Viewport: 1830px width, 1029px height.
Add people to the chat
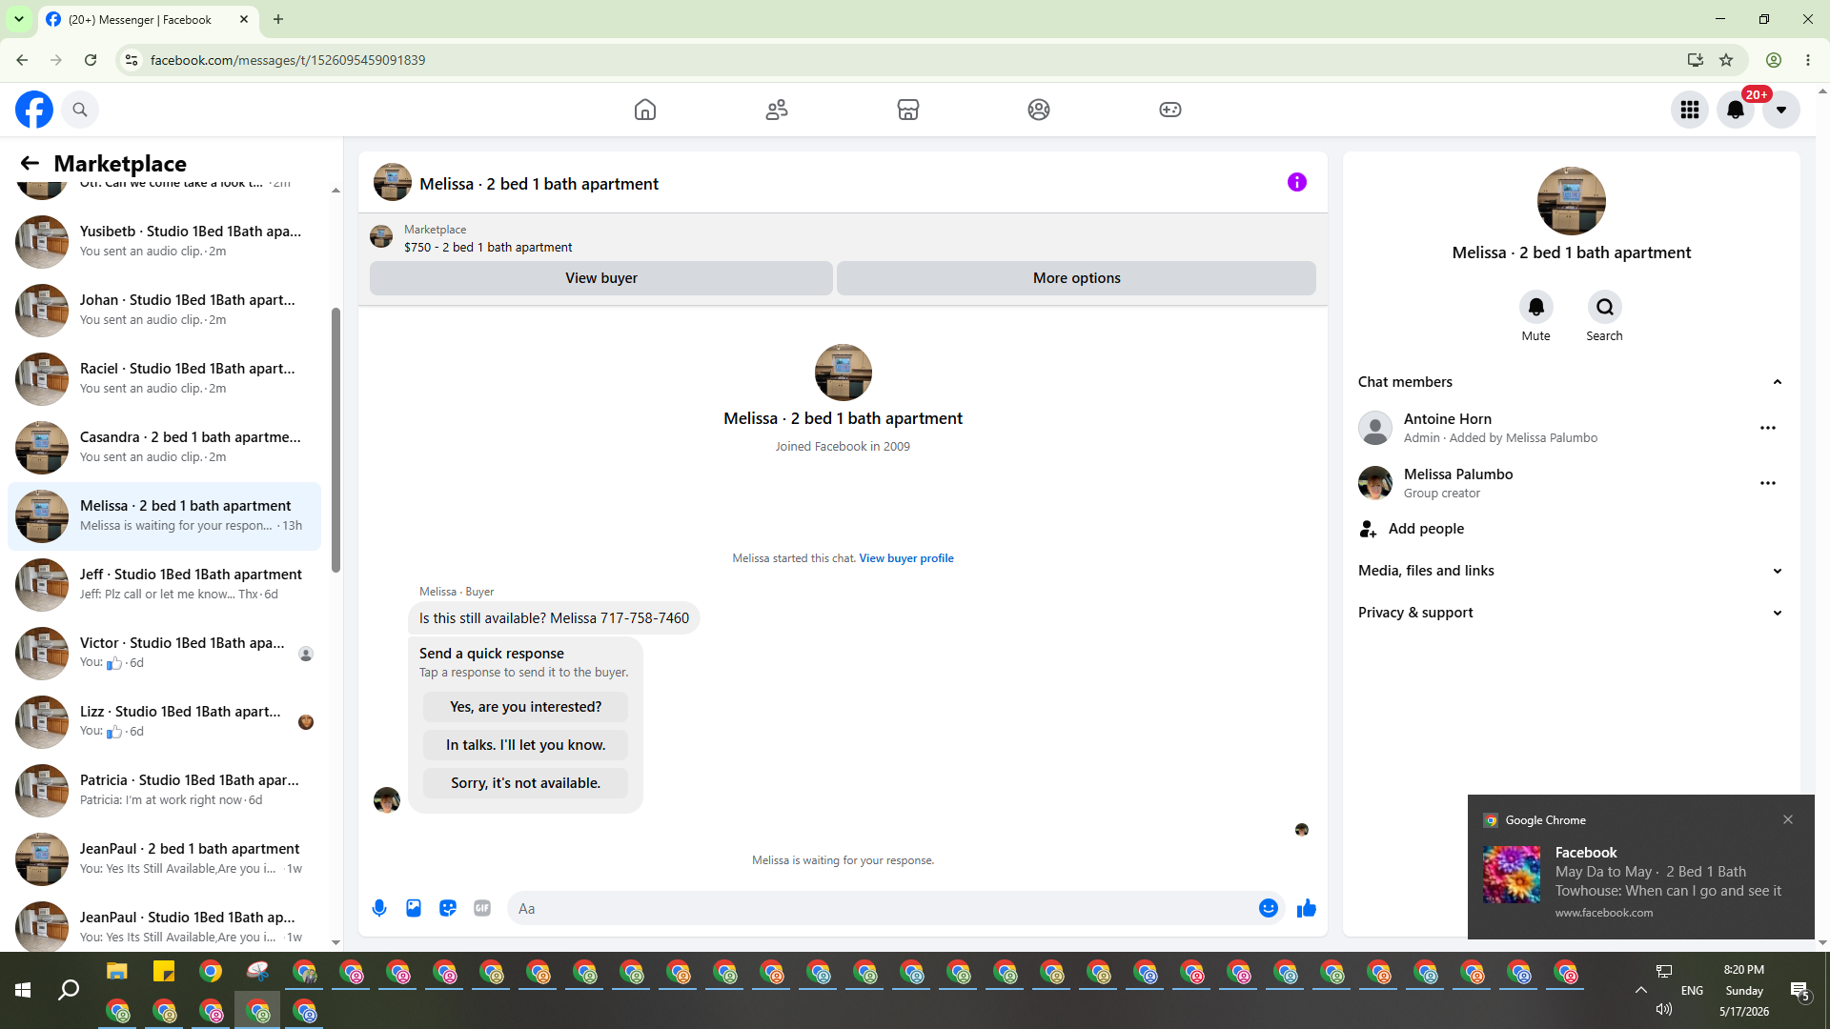(x=1412, y=529)
